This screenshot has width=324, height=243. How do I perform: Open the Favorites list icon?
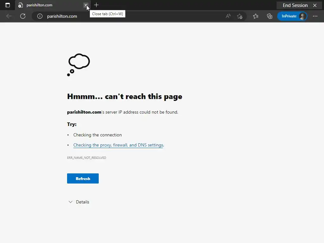pos(256,16)
